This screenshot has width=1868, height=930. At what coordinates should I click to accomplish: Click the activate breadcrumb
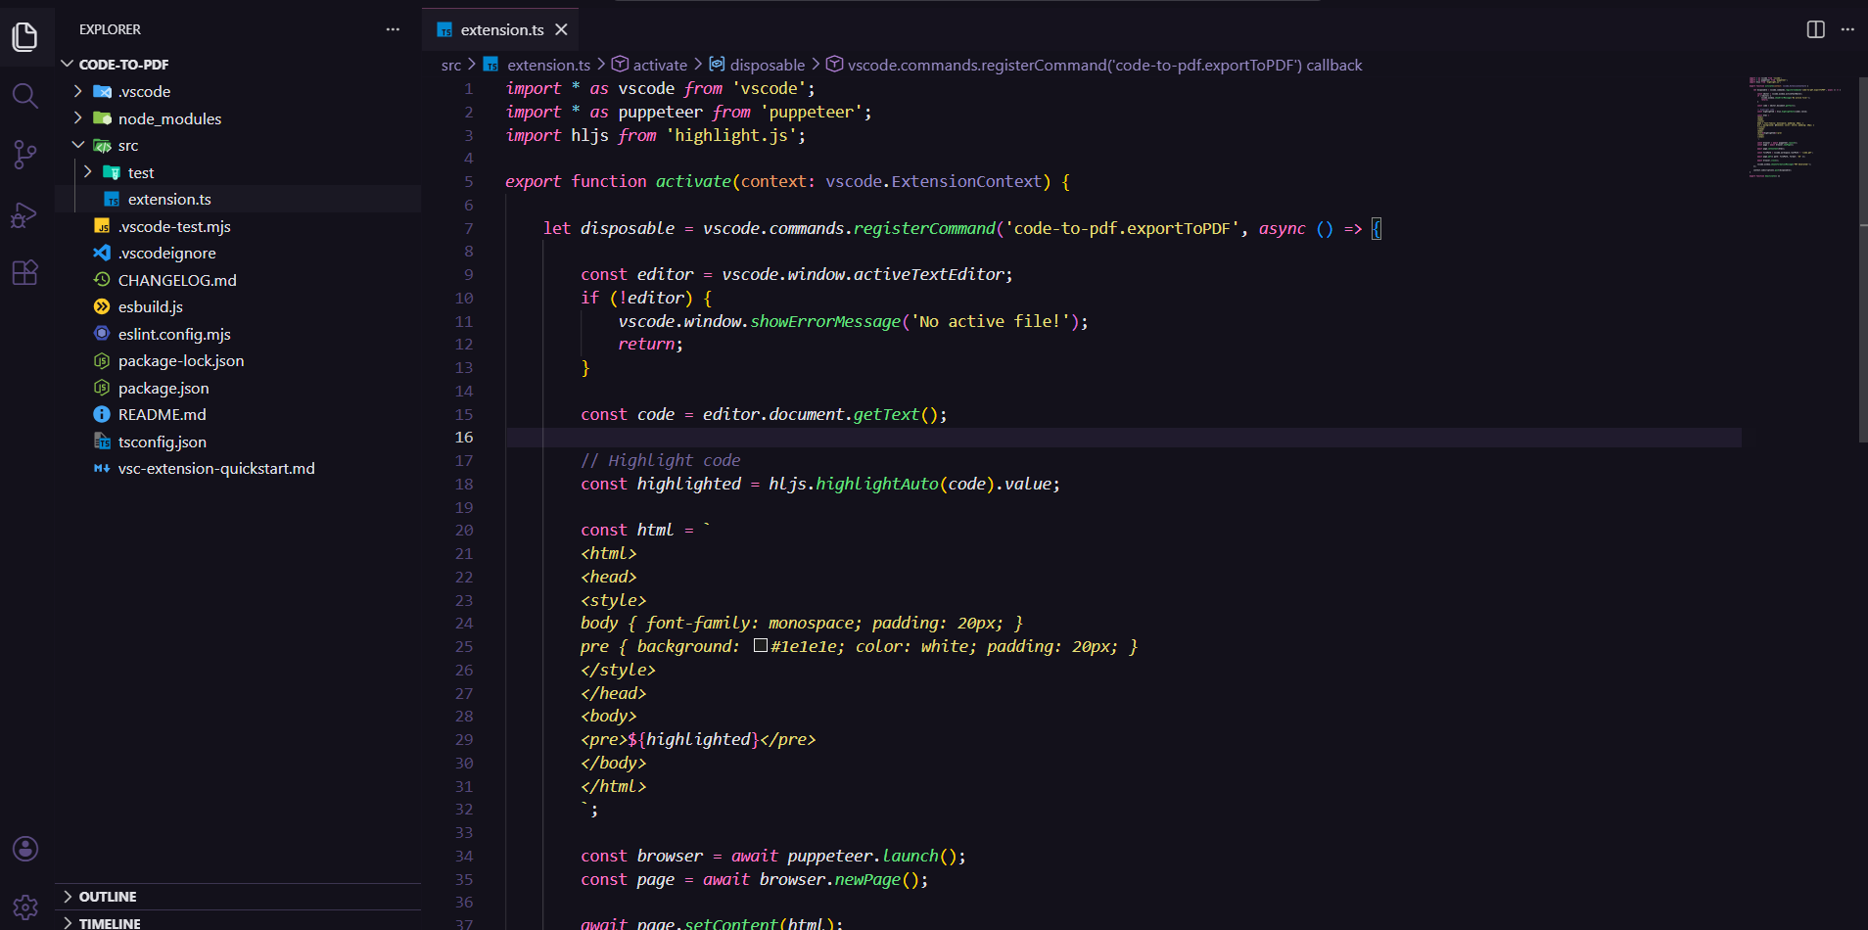[650, 65]
